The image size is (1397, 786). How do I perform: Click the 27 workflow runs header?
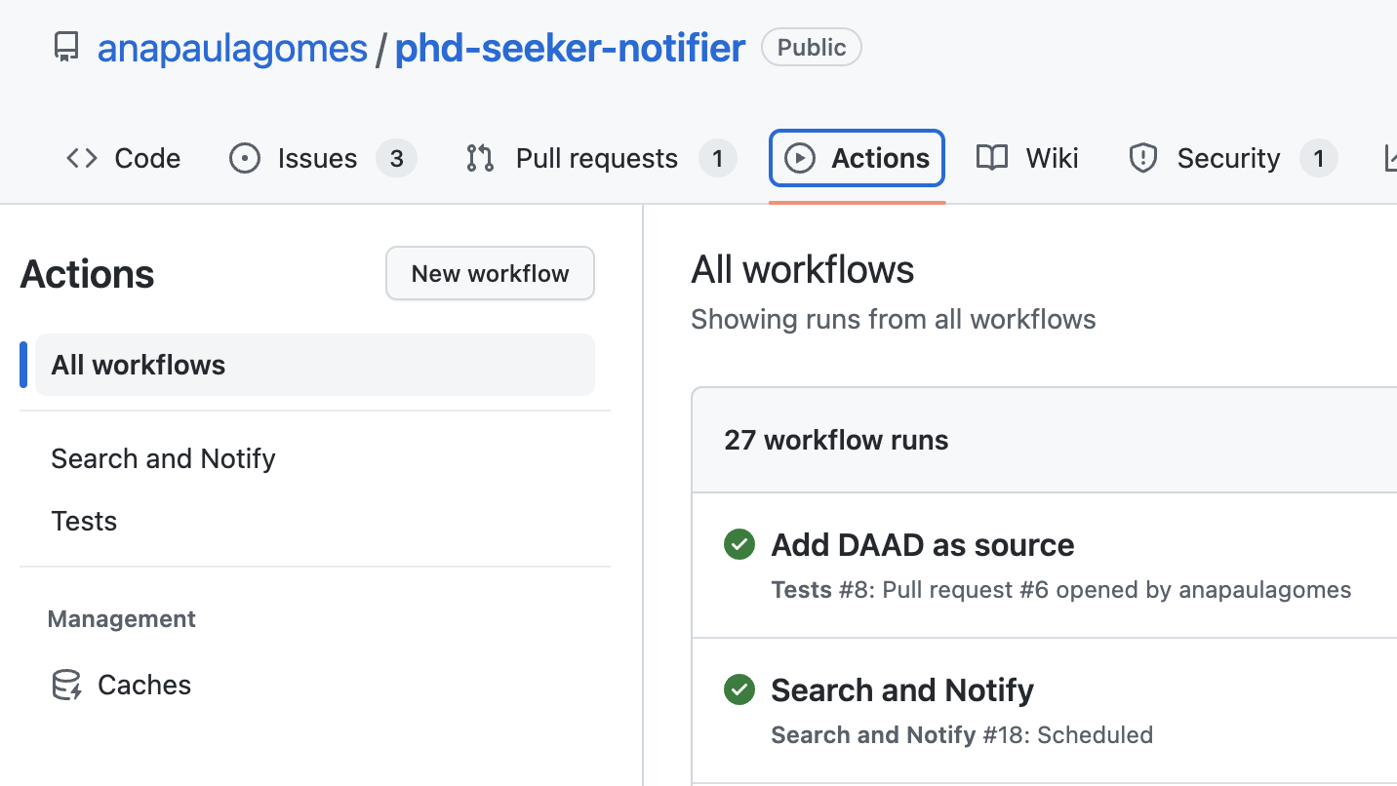coord(836,440)
